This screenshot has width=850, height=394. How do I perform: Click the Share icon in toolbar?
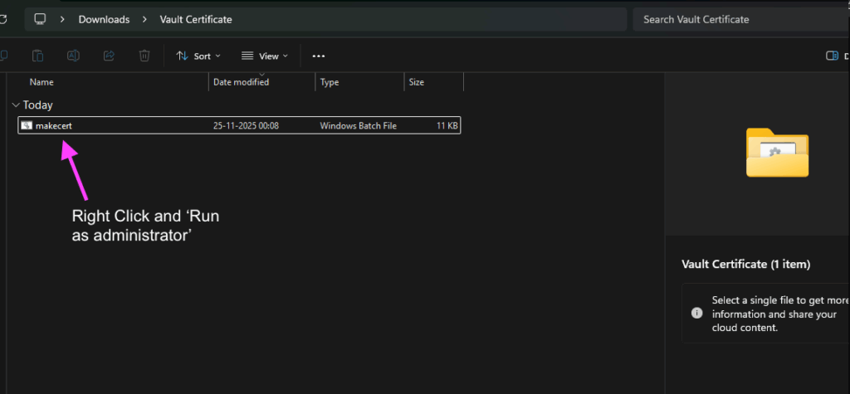tap(109, 56)
